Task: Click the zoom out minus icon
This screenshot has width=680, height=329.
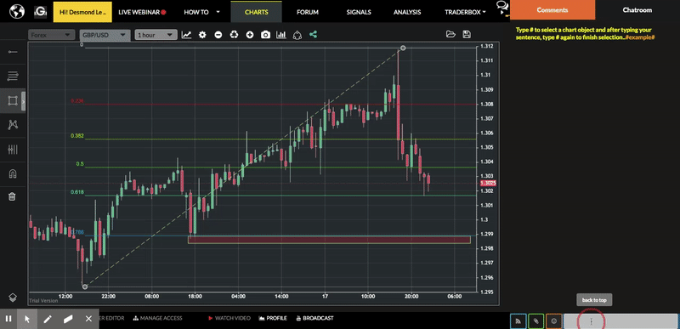Action: (x=218, y=35)
